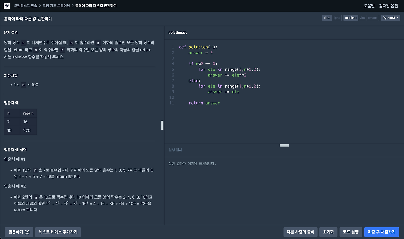Image resolution: width=404 pixels, height=239 pixels.
Task: Click 테스트 케이스 추가하기 to add test case
Action: pyautogui.click(x=58, y=232)
